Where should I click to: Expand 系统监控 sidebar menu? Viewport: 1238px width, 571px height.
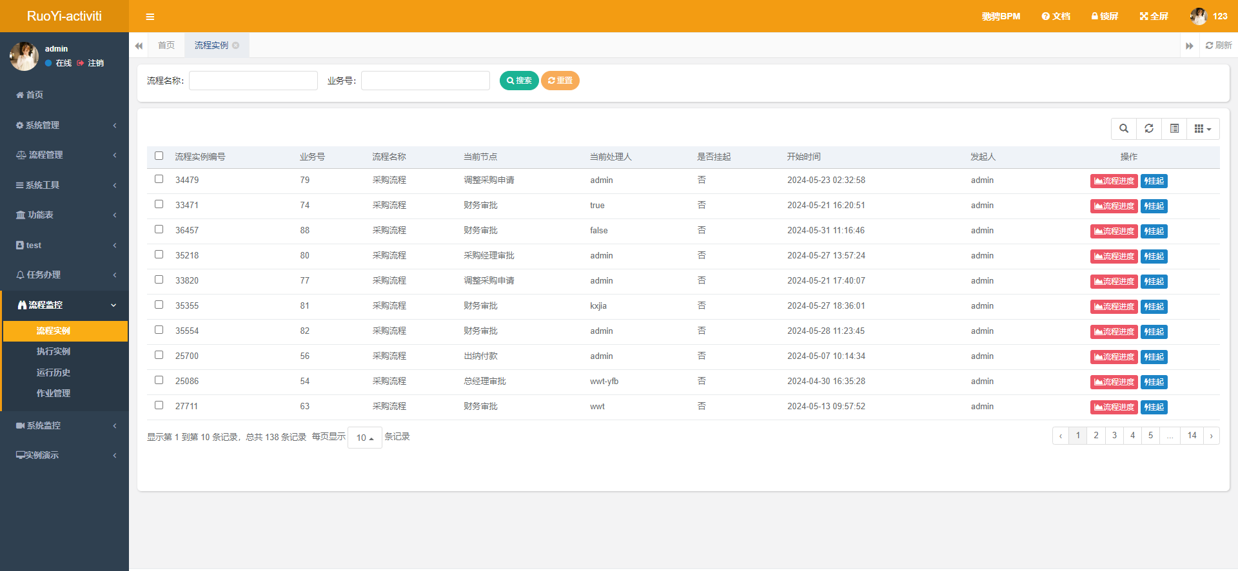(64, 425)
